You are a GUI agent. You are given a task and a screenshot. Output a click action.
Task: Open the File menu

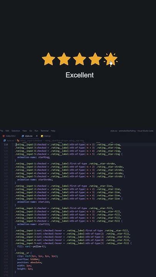pos(2,131)
